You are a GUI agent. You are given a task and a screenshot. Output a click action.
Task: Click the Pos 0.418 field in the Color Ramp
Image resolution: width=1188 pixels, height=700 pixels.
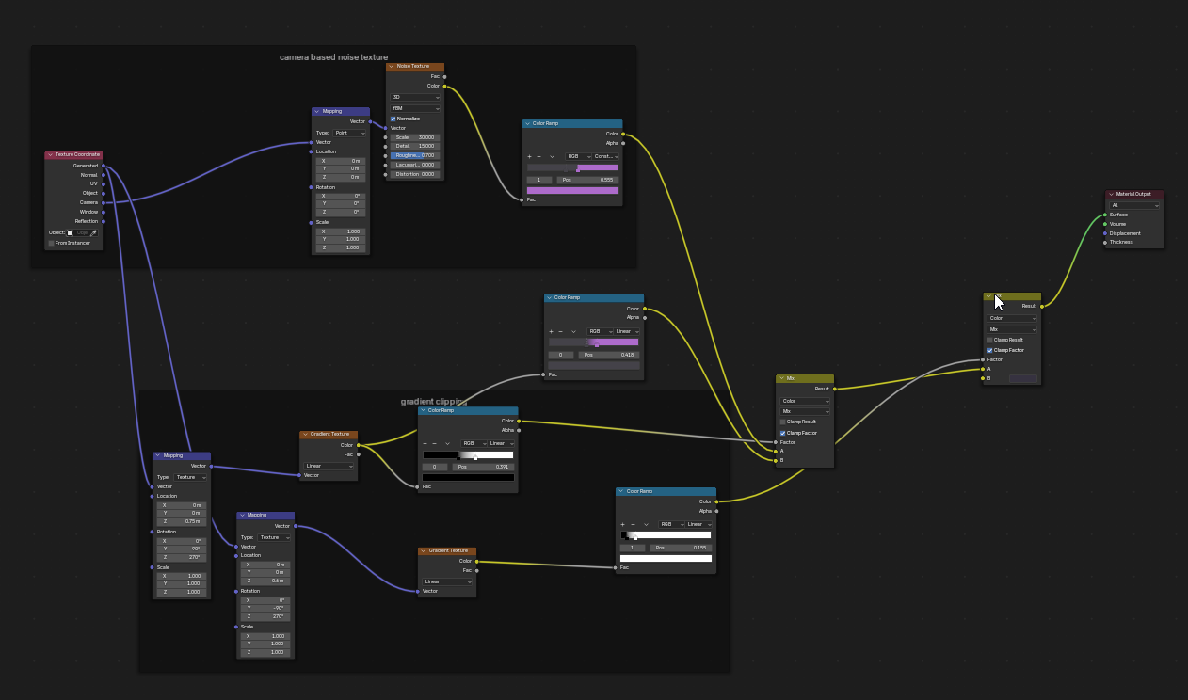point(609,355)
